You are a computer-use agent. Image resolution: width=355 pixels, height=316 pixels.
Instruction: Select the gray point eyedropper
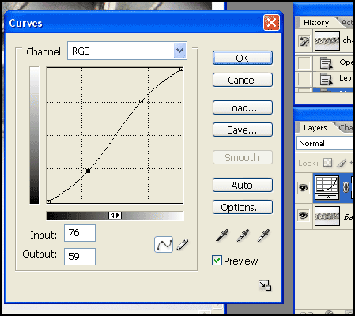243,235
